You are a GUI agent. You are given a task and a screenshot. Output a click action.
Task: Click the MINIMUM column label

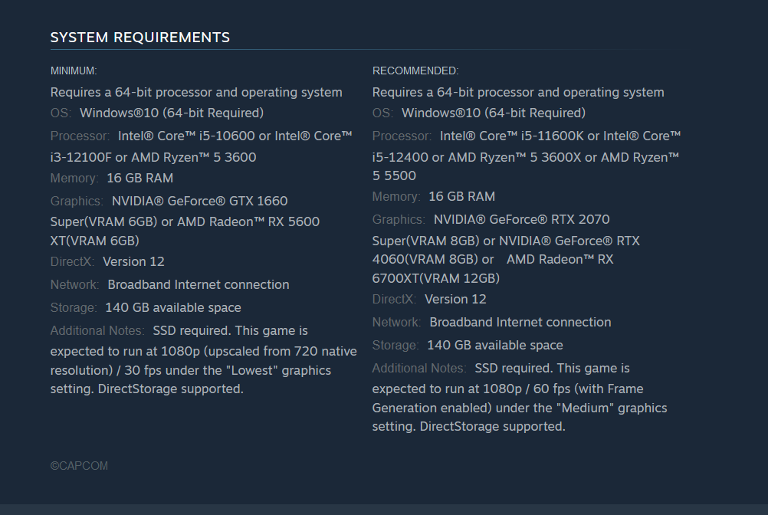pyautogui.click(x=74, y=71)
